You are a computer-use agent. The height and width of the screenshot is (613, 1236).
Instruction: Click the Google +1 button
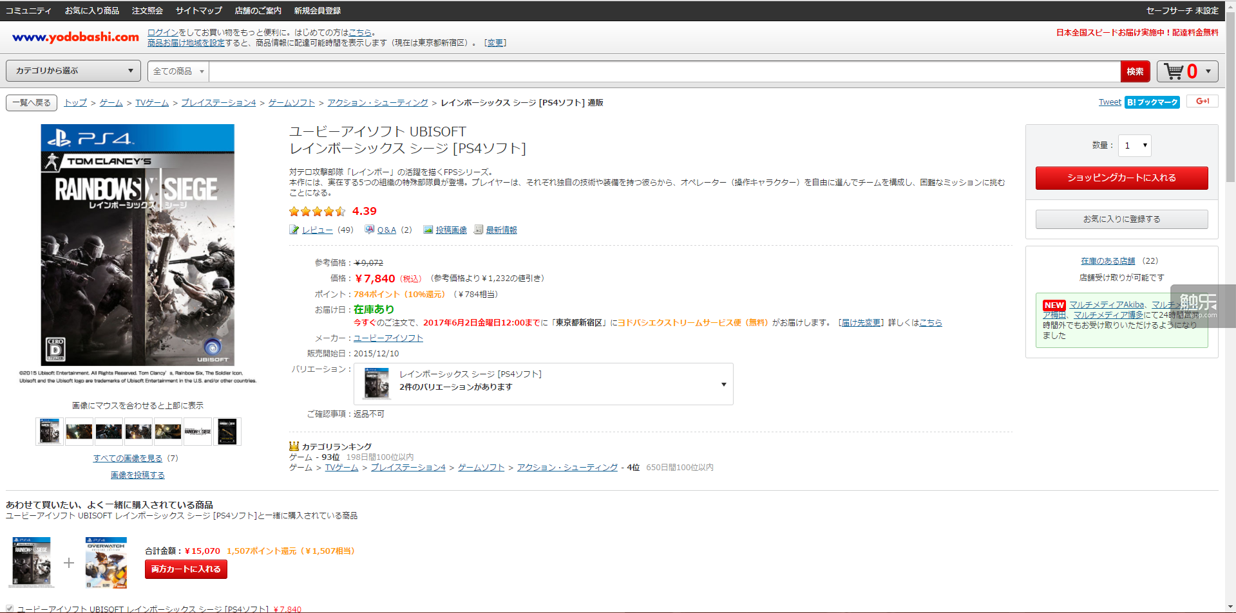click(x=1203, y=101)
